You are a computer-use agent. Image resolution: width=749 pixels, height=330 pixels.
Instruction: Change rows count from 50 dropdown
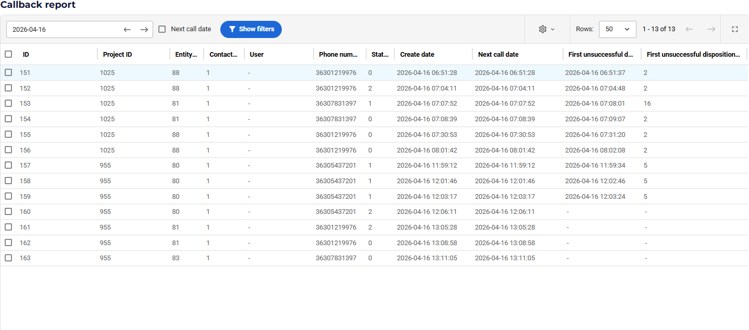point(618,29)
